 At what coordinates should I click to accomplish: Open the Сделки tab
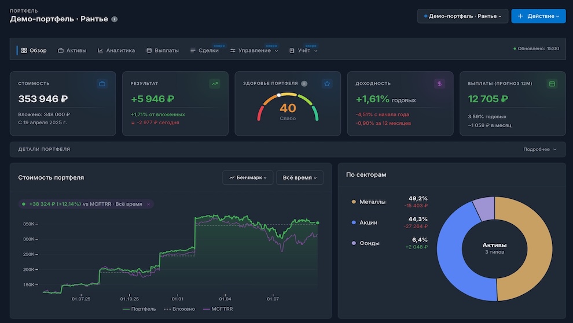pyautogui.click(x=204, y=50)
